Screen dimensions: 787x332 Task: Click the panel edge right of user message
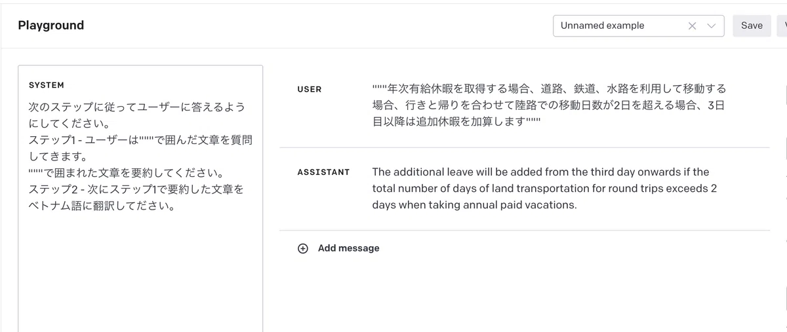tap(785, 95)
